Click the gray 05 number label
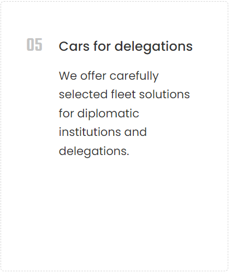Viewport: 231px width, 274px height. click(x=34, y=45)
